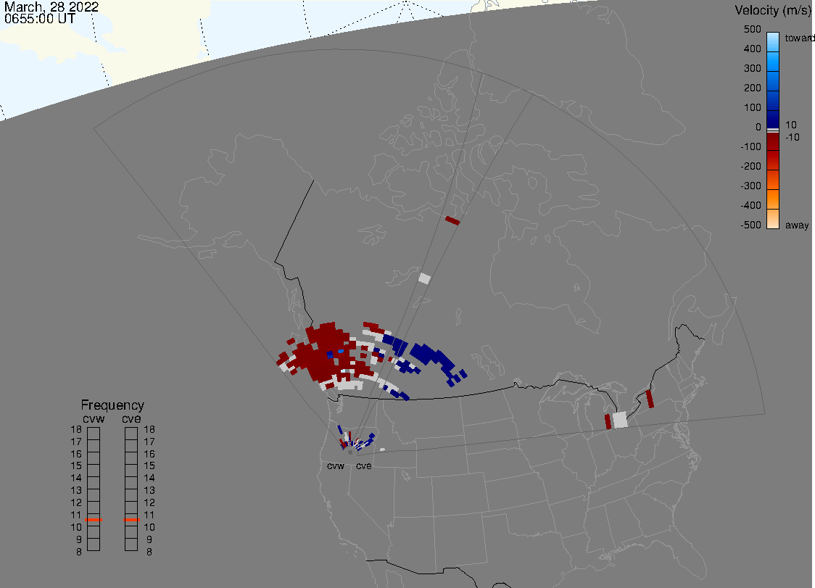
Task: Click the "toward" label beside velocity bar
Action: coord(800,38)
